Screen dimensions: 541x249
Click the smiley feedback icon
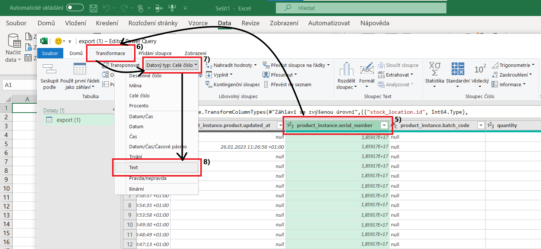point(58,41)
